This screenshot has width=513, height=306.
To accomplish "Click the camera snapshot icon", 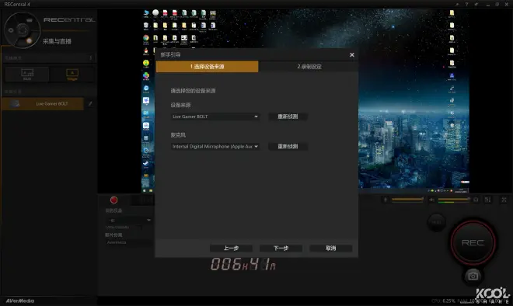I will tap(473, 276).
